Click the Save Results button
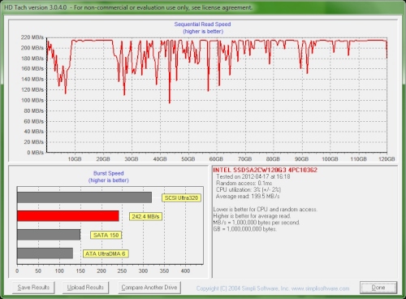 tap(33, 288)
